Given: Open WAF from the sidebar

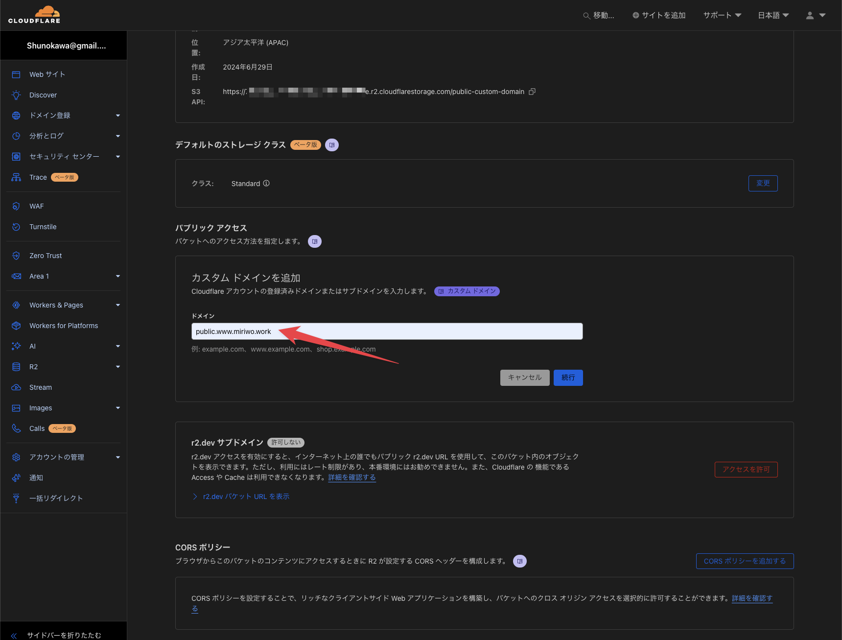Looking at the screenshot, I should point(36,206).
